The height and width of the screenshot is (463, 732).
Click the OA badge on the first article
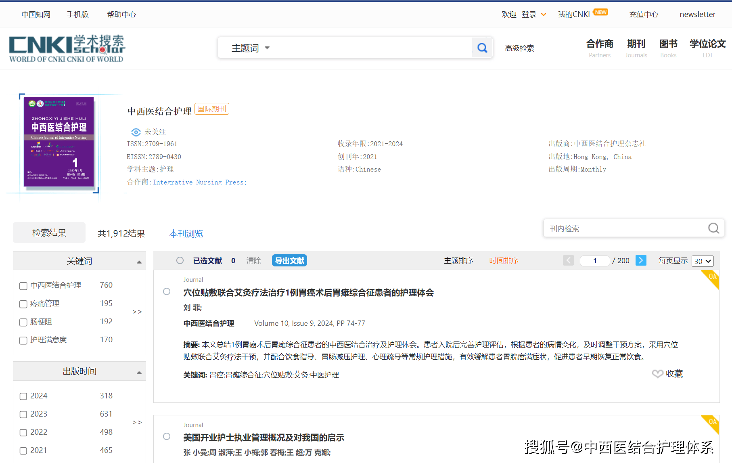(712, 278)
